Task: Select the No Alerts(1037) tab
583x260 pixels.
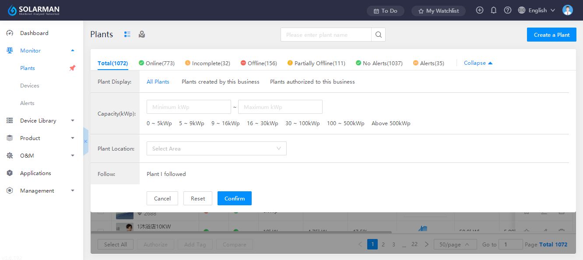Action: [x=379, y=63]
